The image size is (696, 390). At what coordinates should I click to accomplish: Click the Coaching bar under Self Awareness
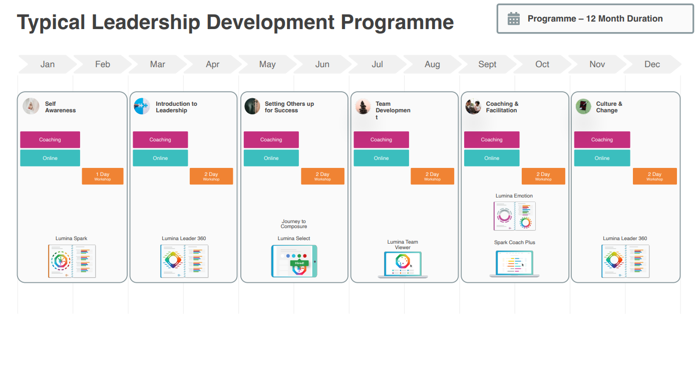(x=50, y=140)
